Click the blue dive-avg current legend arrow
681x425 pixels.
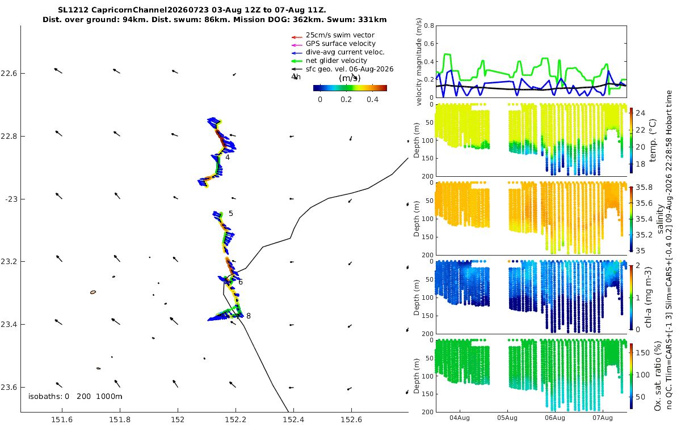click(x=296, y=52)
